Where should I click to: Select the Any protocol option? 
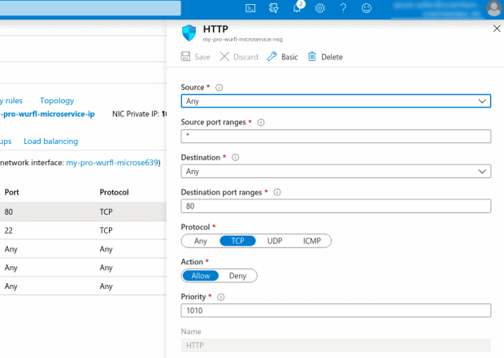pos(201,241)
